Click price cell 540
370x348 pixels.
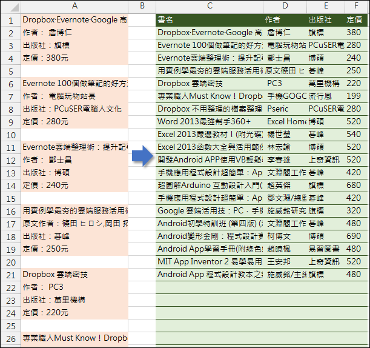[356, 135]
